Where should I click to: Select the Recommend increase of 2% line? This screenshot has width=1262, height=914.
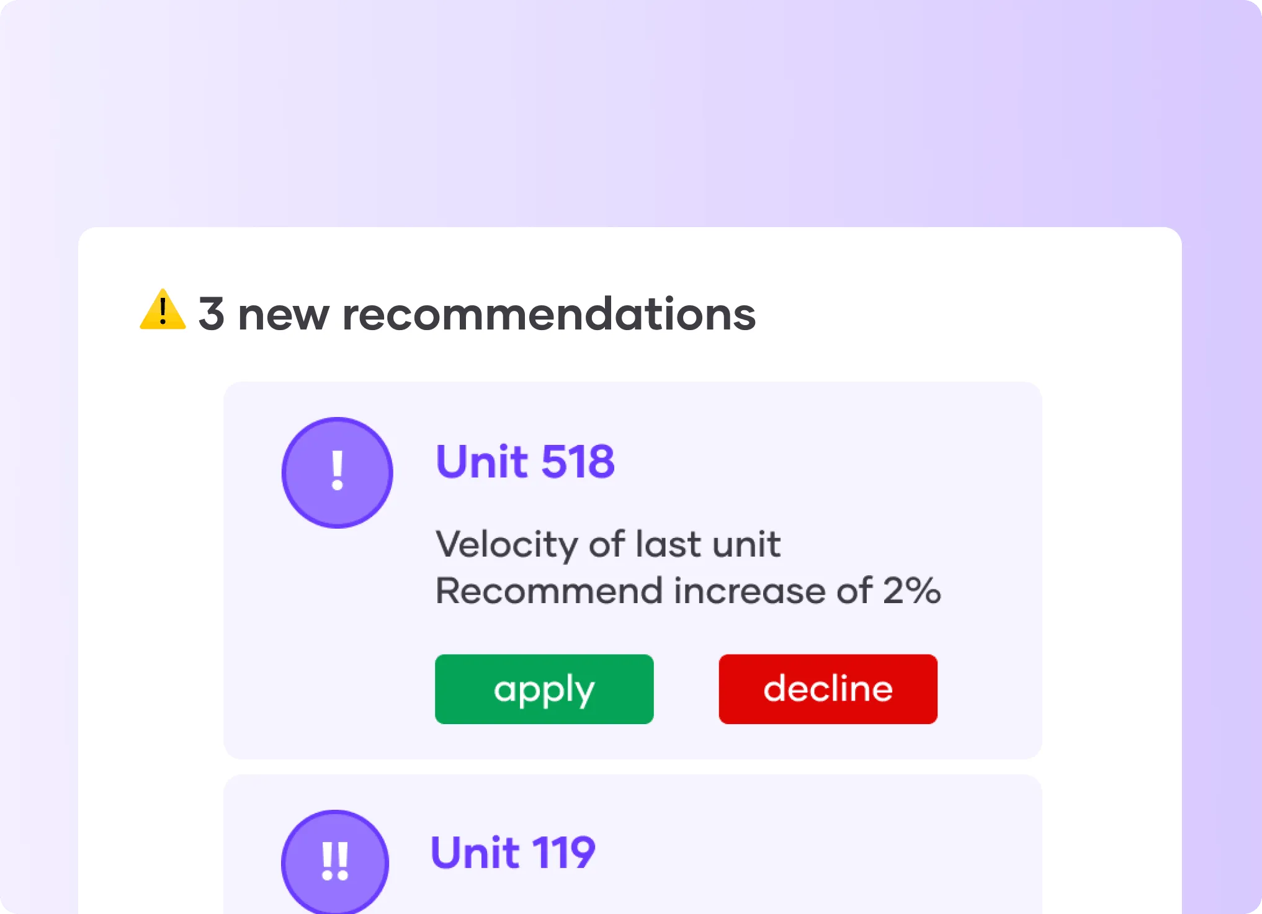(689, 591)
